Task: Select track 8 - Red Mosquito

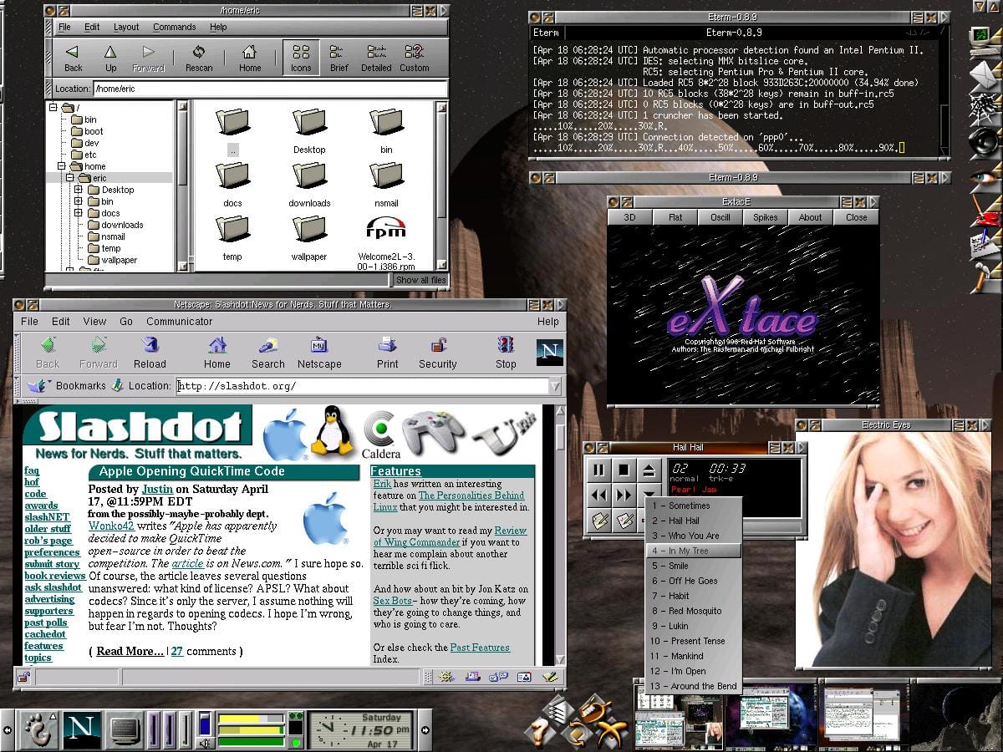Action: [695, 611]
